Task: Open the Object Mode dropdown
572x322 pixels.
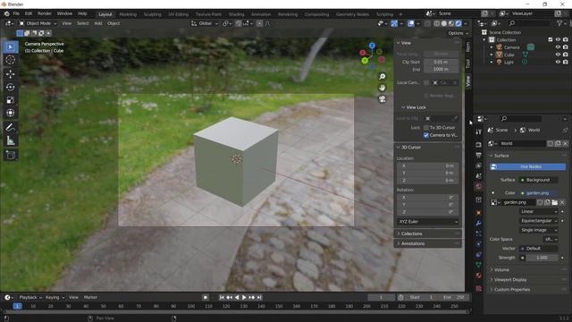Action: click(x=38, y=23)
